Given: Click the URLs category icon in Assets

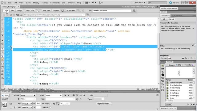Looking at the screenshot, I should point(163,72).
